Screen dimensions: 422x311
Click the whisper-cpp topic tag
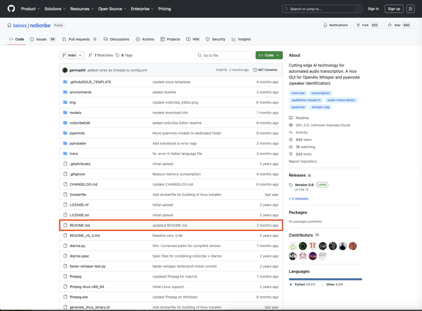pos(320,107)
